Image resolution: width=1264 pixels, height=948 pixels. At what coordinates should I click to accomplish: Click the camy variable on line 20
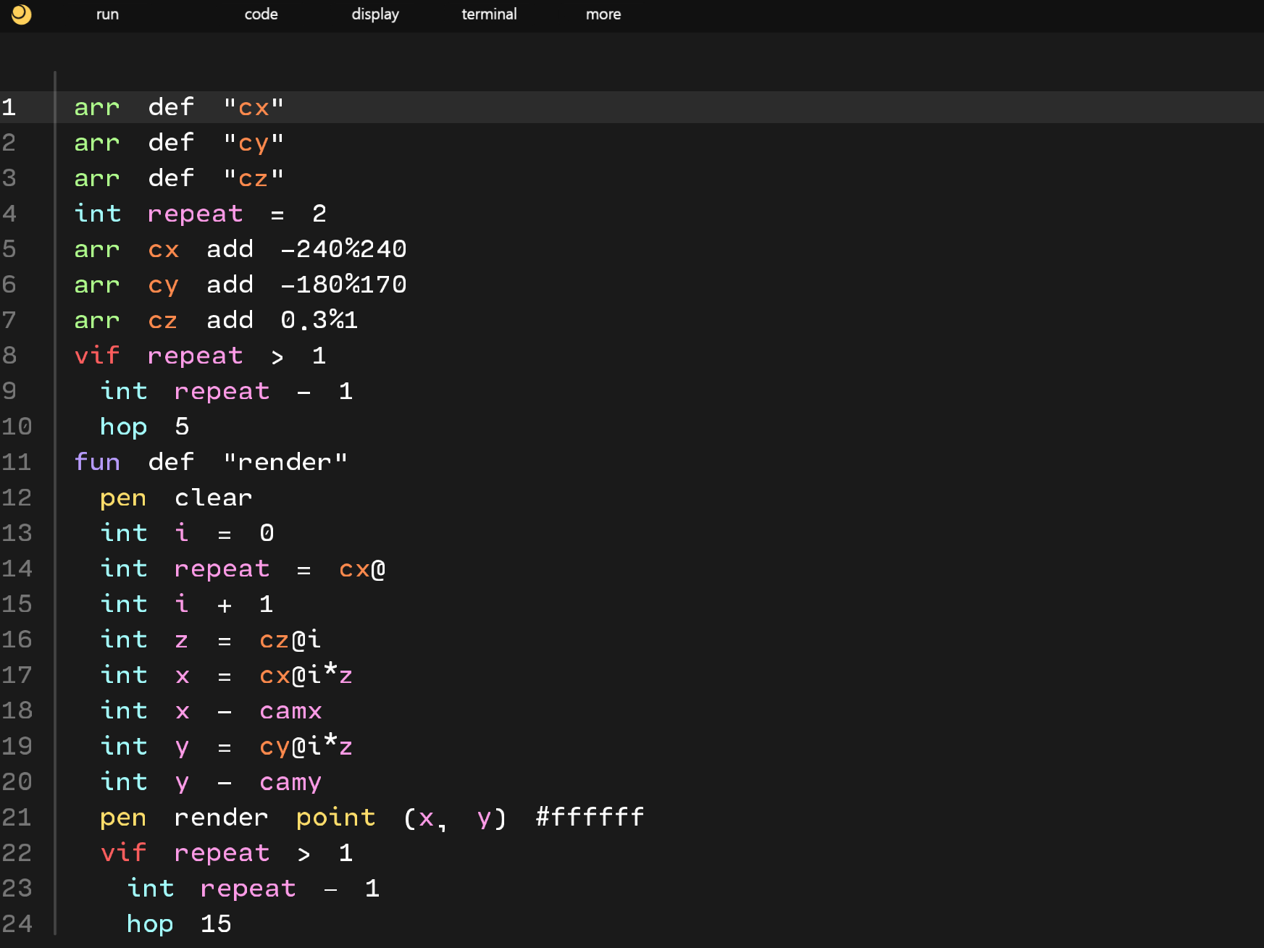[290, 782]
